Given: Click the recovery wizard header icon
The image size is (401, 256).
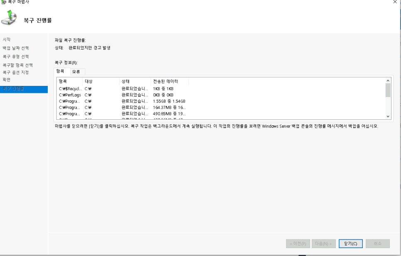Looking at the screenshot, I should click(x=10, y=19).
